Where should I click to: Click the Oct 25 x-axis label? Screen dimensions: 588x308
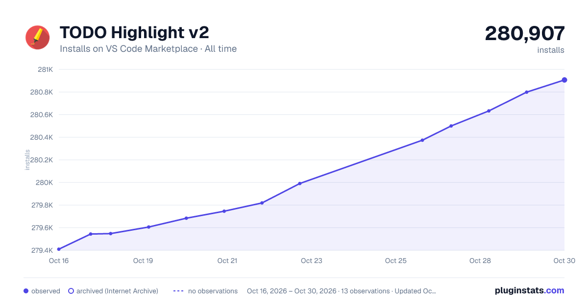(396, 261)
